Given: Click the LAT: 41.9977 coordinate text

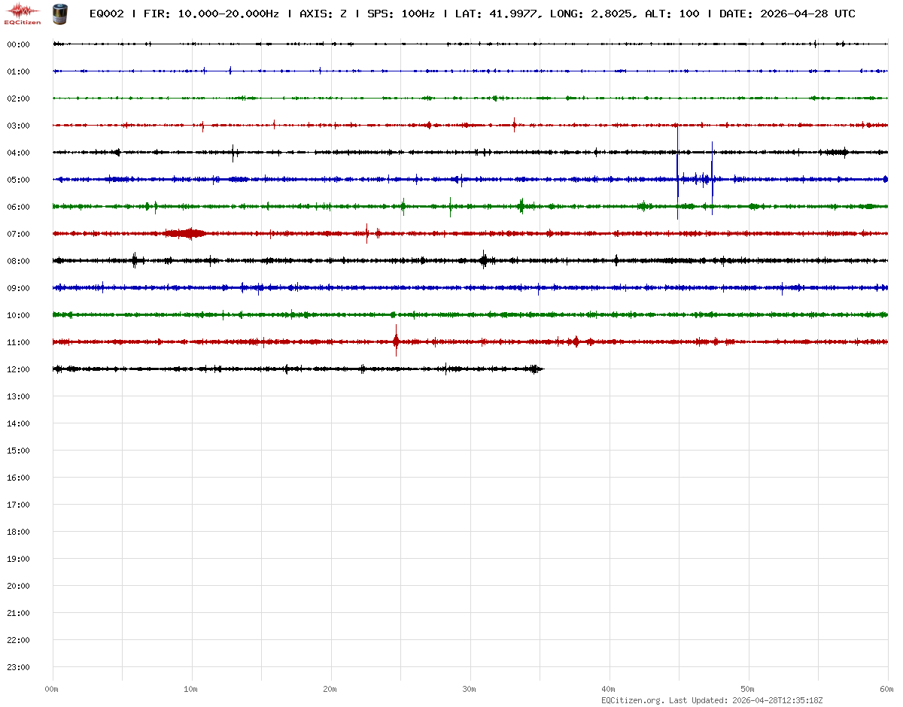Looking at the screenshot, I should [x=497, y=14].
